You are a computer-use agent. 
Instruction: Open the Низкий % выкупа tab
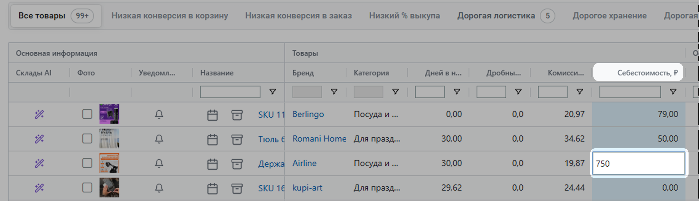pyautogui.click(x=404, y=16)
